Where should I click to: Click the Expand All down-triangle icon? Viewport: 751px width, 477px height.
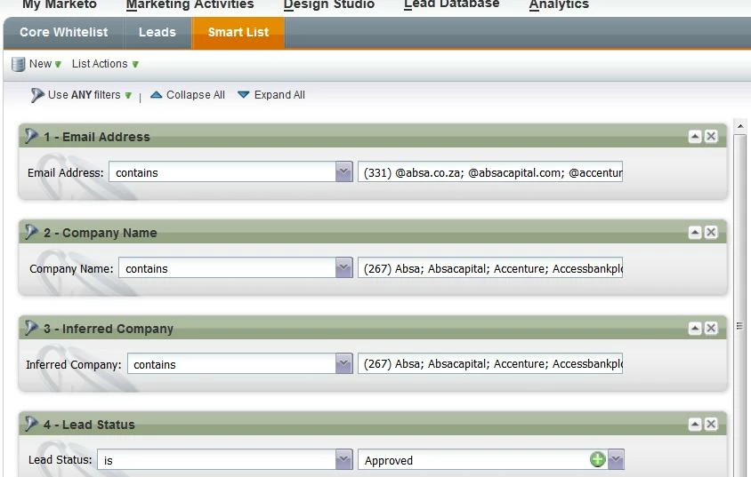coord(243,95)
